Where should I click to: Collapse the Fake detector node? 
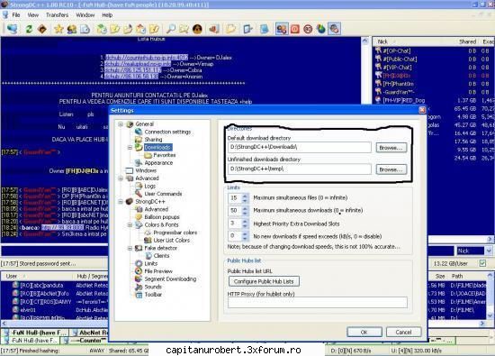point(130,249)
